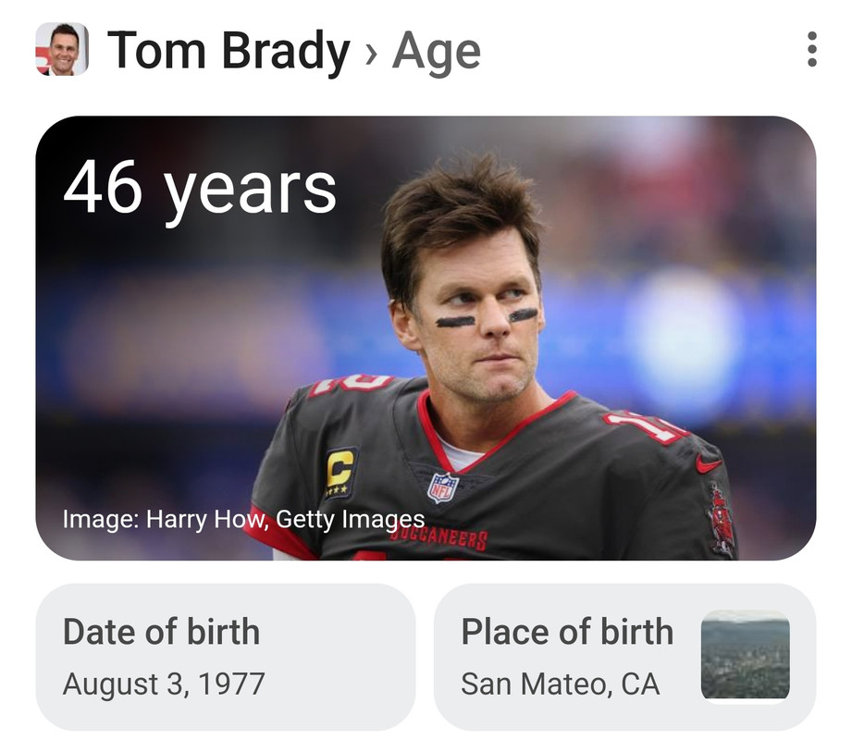Tap the Tom Brady profile avatar thumbnail
The image size is (852, 740).
(x=62, y=49)
